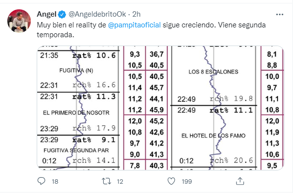Open the ratings chart image
The image size is (303, 193).
(161, 108)
